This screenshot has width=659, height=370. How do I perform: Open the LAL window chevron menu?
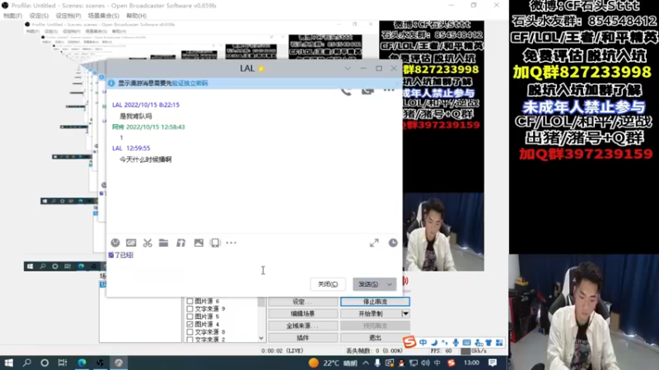click(x=348, y=68)
